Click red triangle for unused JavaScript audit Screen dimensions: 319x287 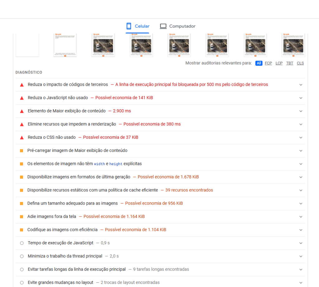[22, 98]
